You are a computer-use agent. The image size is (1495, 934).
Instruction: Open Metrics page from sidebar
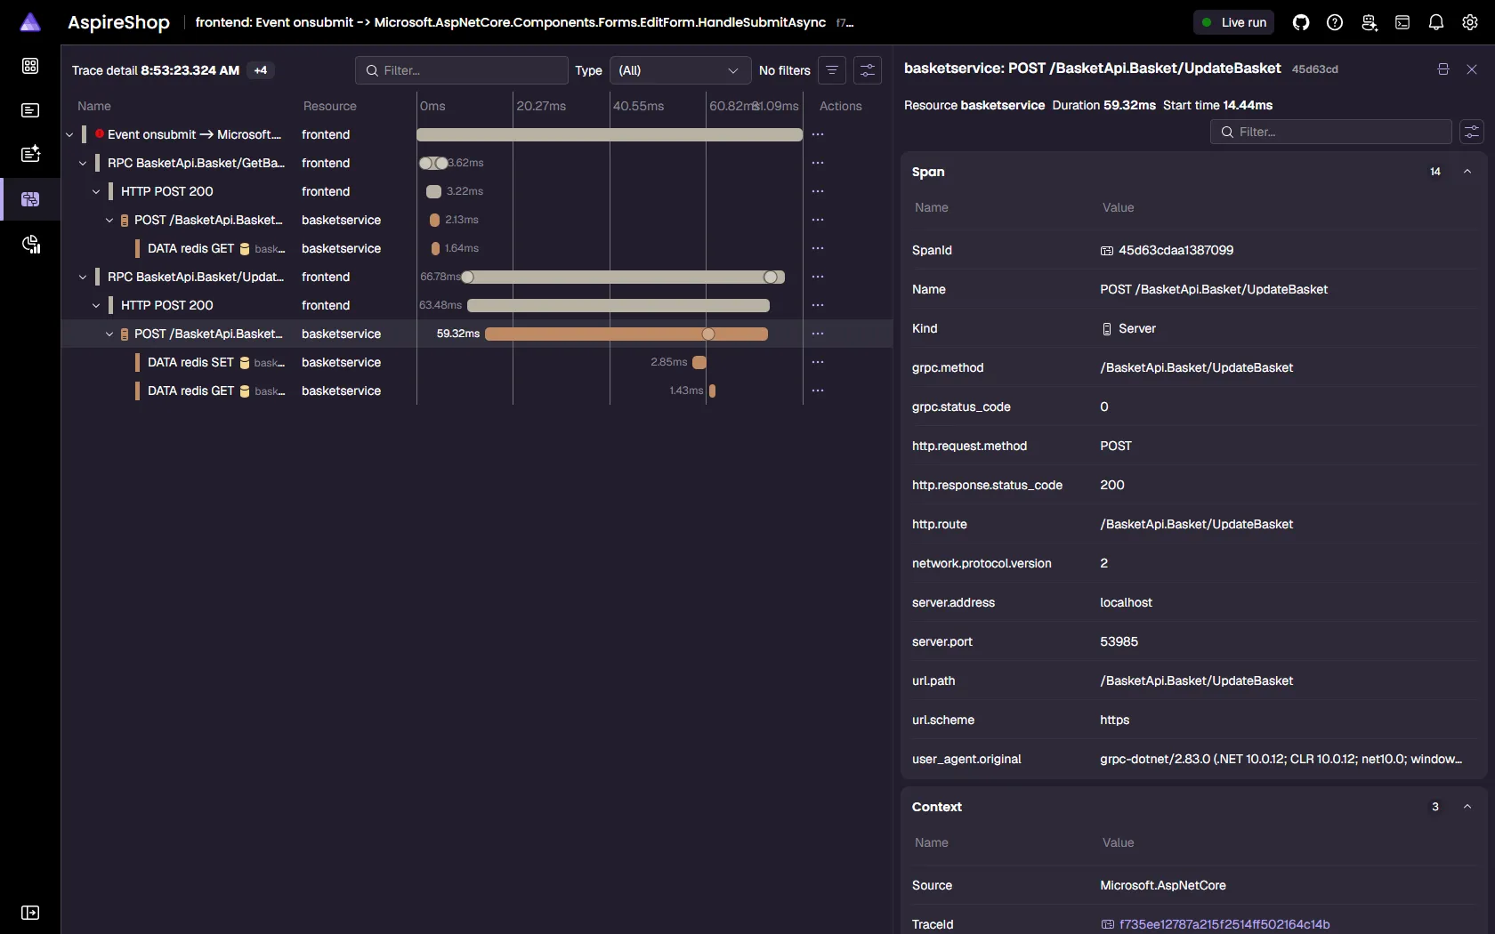pos(30,244)
